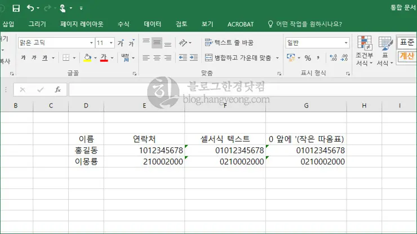The image size is (417, 234).
Task: Select the 계산 cell style
Action: tap(407, 56)
